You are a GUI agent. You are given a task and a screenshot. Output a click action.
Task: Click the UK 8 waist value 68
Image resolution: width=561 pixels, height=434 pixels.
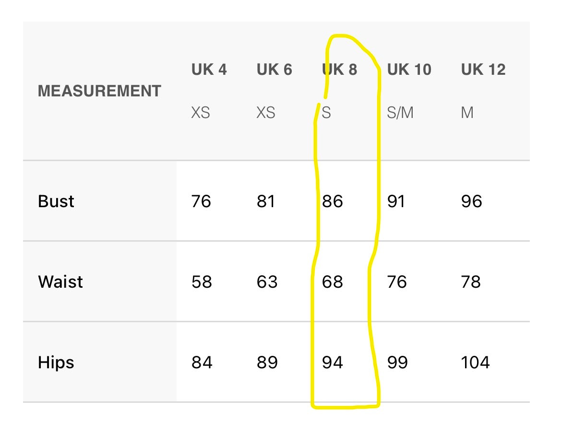332,282
